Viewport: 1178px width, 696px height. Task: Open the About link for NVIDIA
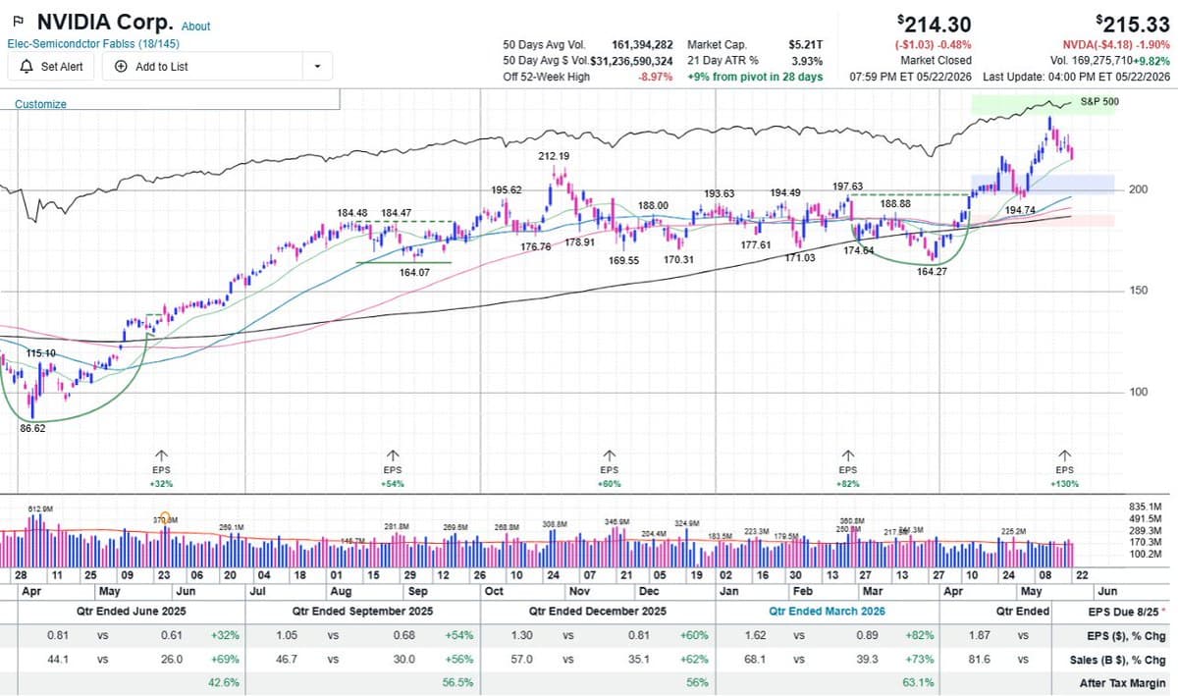pyautogui.click(x=195, y=27)
